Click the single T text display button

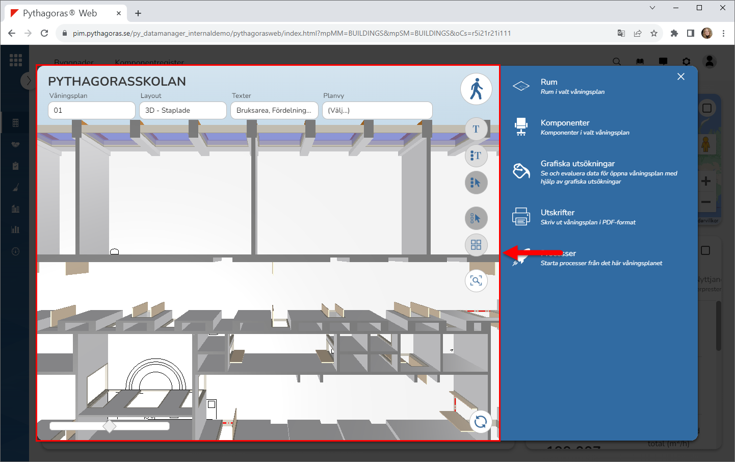pos(476,129)
